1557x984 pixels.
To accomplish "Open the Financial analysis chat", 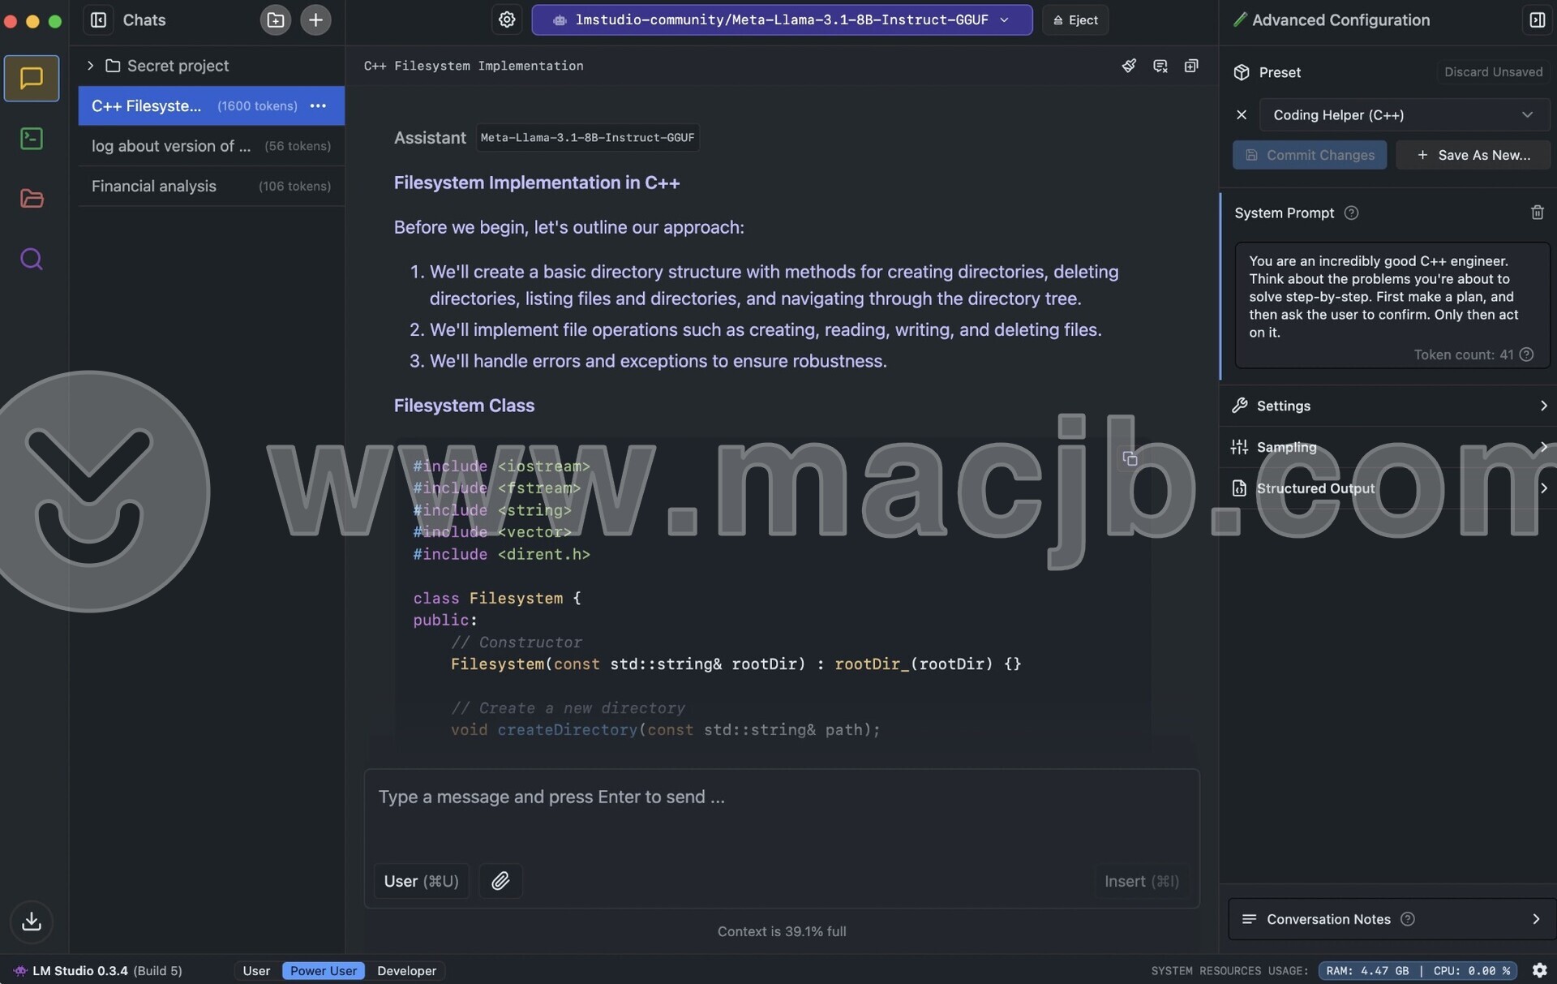I will pyautogui.click(x=211, y=187).
